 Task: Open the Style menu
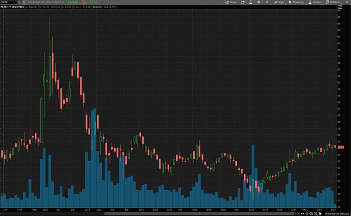pyautogui.click(x=280, y=2)
